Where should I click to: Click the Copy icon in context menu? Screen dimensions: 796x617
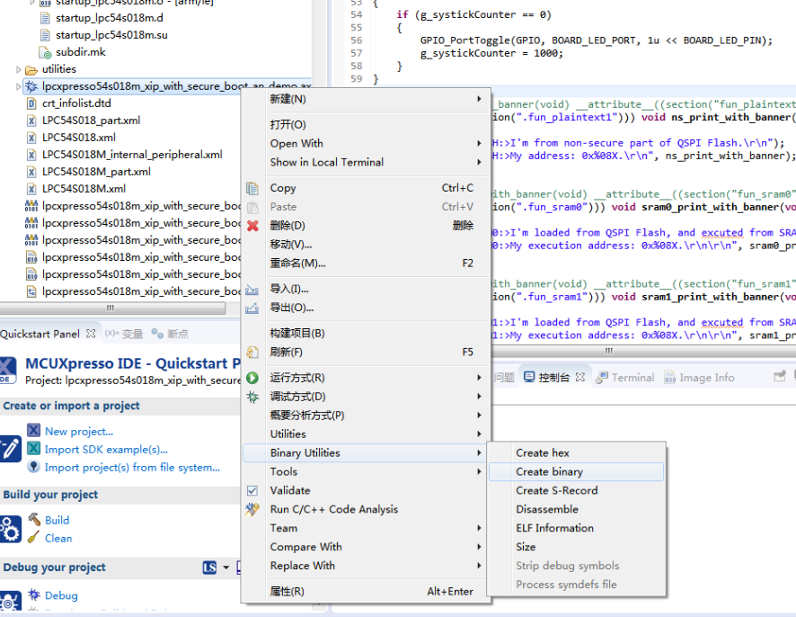pos(252,189)
